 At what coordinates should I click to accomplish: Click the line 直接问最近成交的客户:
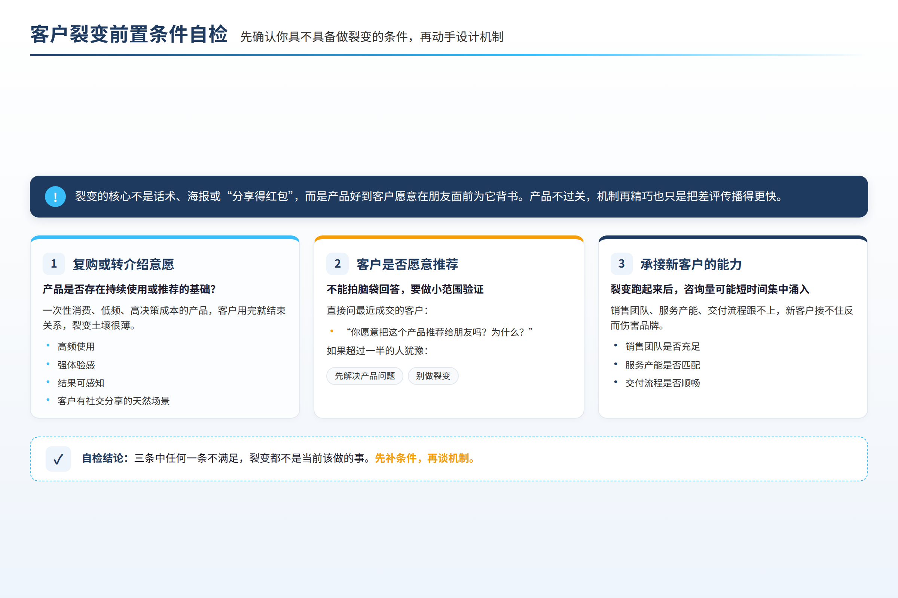pyautogui.click(x=377, y=311)
